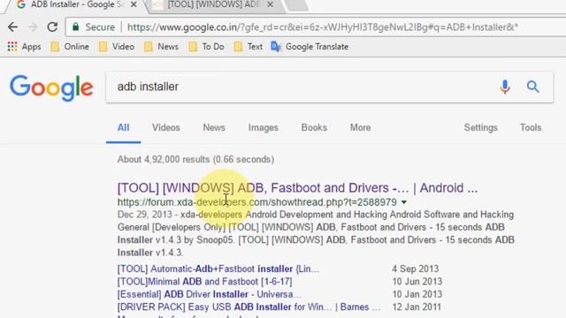Open the To Do bookmarks folder
Image resolution: width=566 pixels, height=318 pixels.
tap(206, 47)
